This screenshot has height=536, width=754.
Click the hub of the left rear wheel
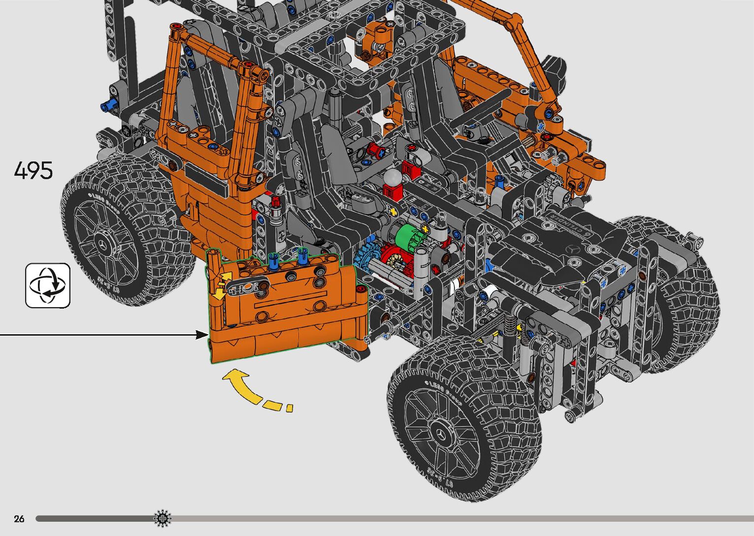105,245
